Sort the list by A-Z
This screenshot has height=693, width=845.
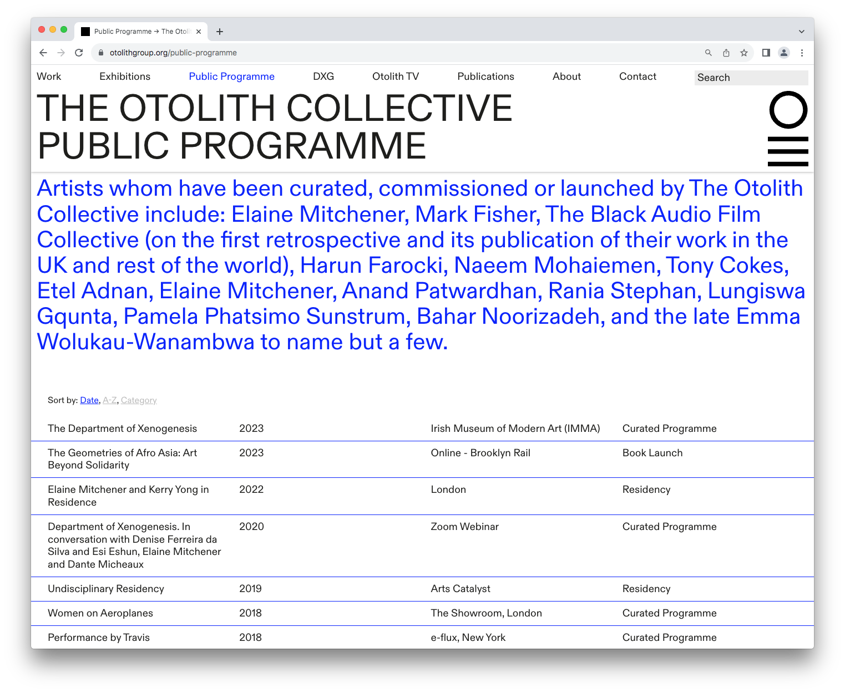110,400
